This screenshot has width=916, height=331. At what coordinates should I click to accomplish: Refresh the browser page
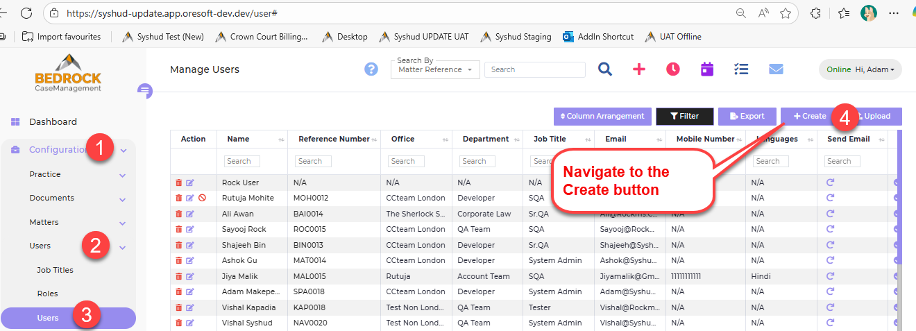click(26, 12)
